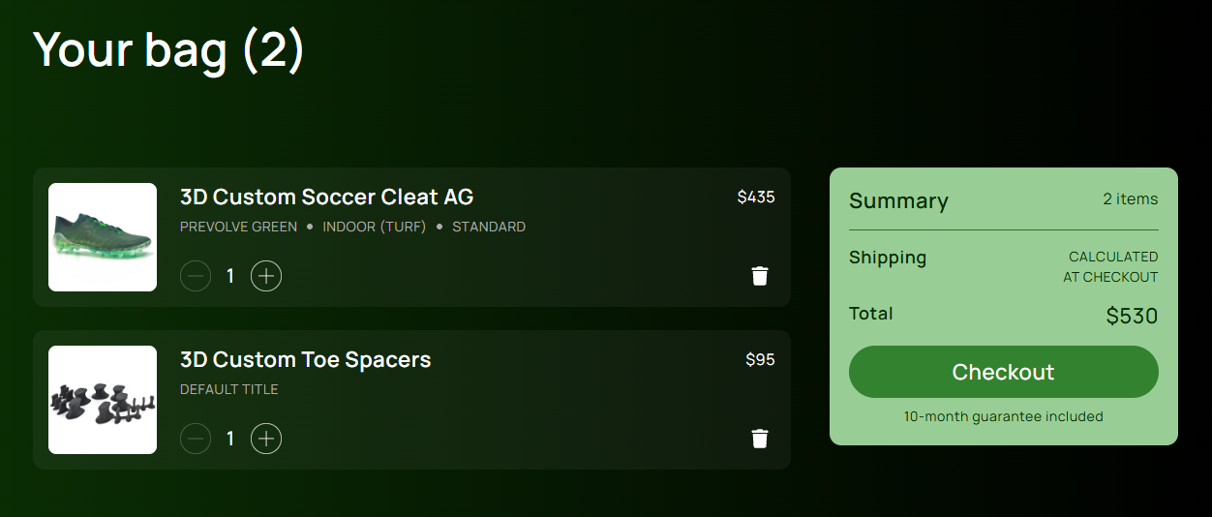Remove Toe Spacers using the trash icon

point(760,439)
